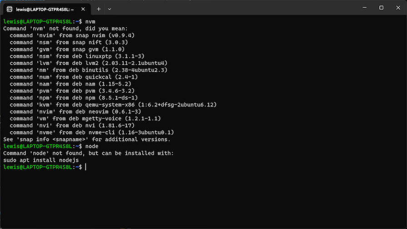Maximize the terminal window
The height and width of the screenshot is (229, 407).
(x=381, y=8)
